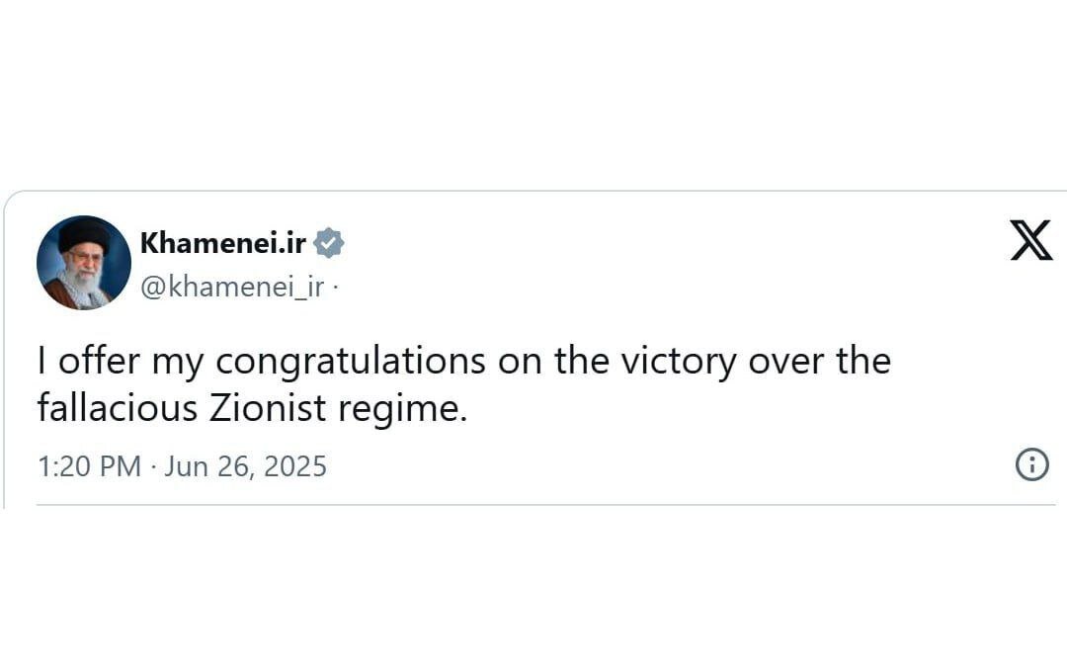Click the X logo icon
The image size is (1067, 666).
[1030, 242]
